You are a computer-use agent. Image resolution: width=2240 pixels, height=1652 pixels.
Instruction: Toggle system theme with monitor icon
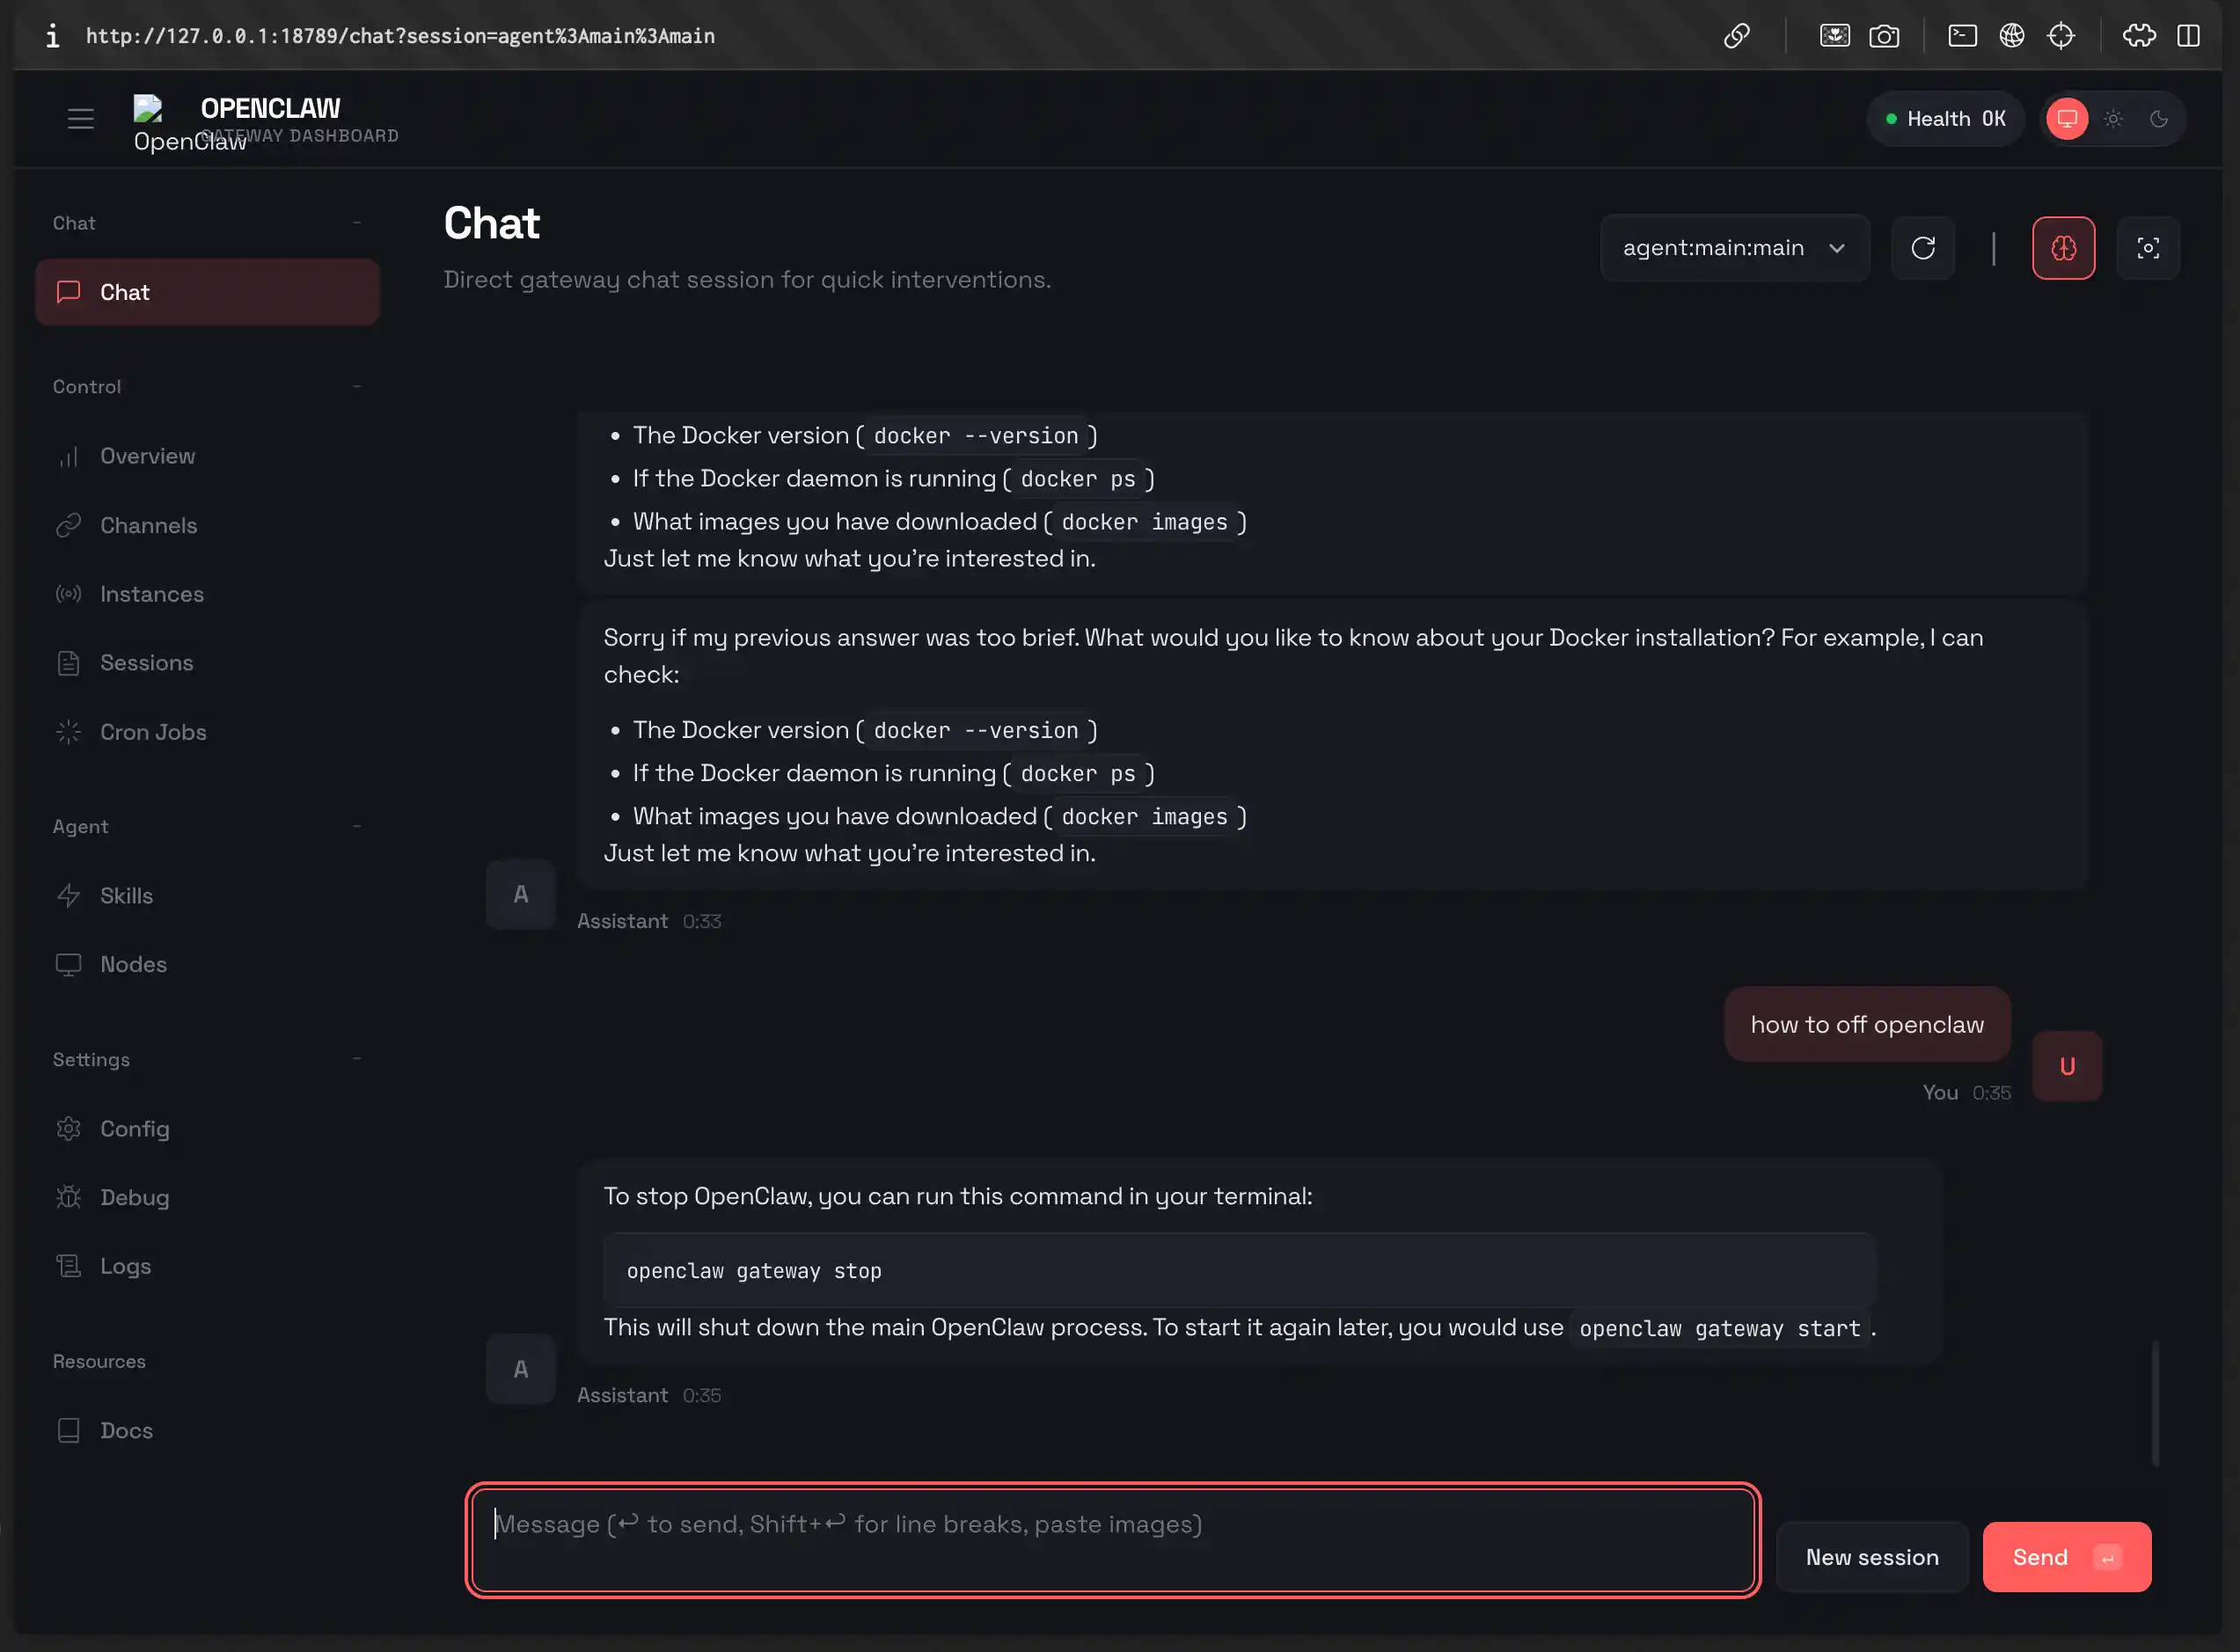click(2068, 118)
